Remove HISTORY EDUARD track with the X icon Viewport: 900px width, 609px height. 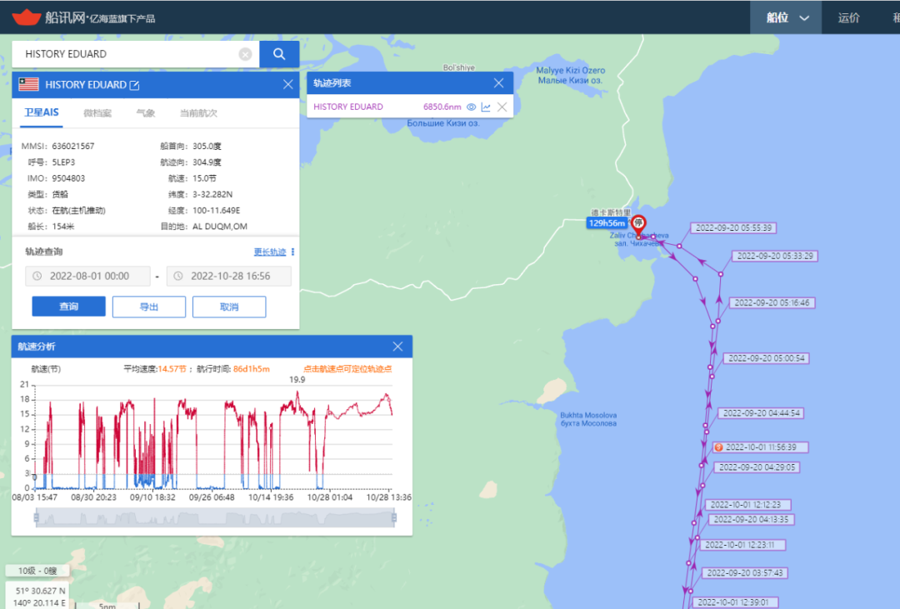click(x=502, y=107)
